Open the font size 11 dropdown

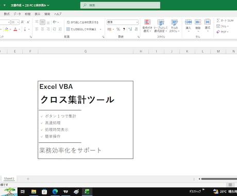[x=18, y=22]
